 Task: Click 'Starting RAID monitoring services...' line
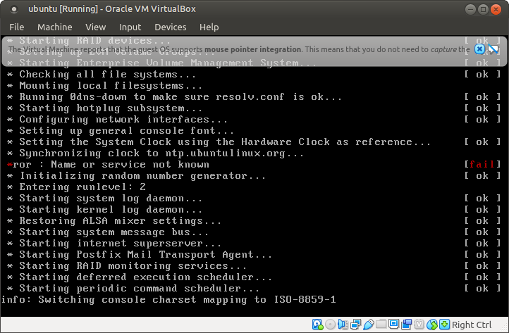click(x=127, y=266)
